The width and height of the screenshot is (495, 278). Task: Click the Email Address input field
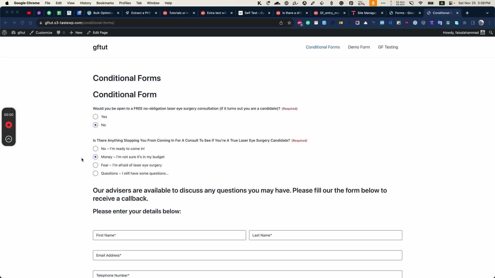pyautogui.click(x=247, y=255)
